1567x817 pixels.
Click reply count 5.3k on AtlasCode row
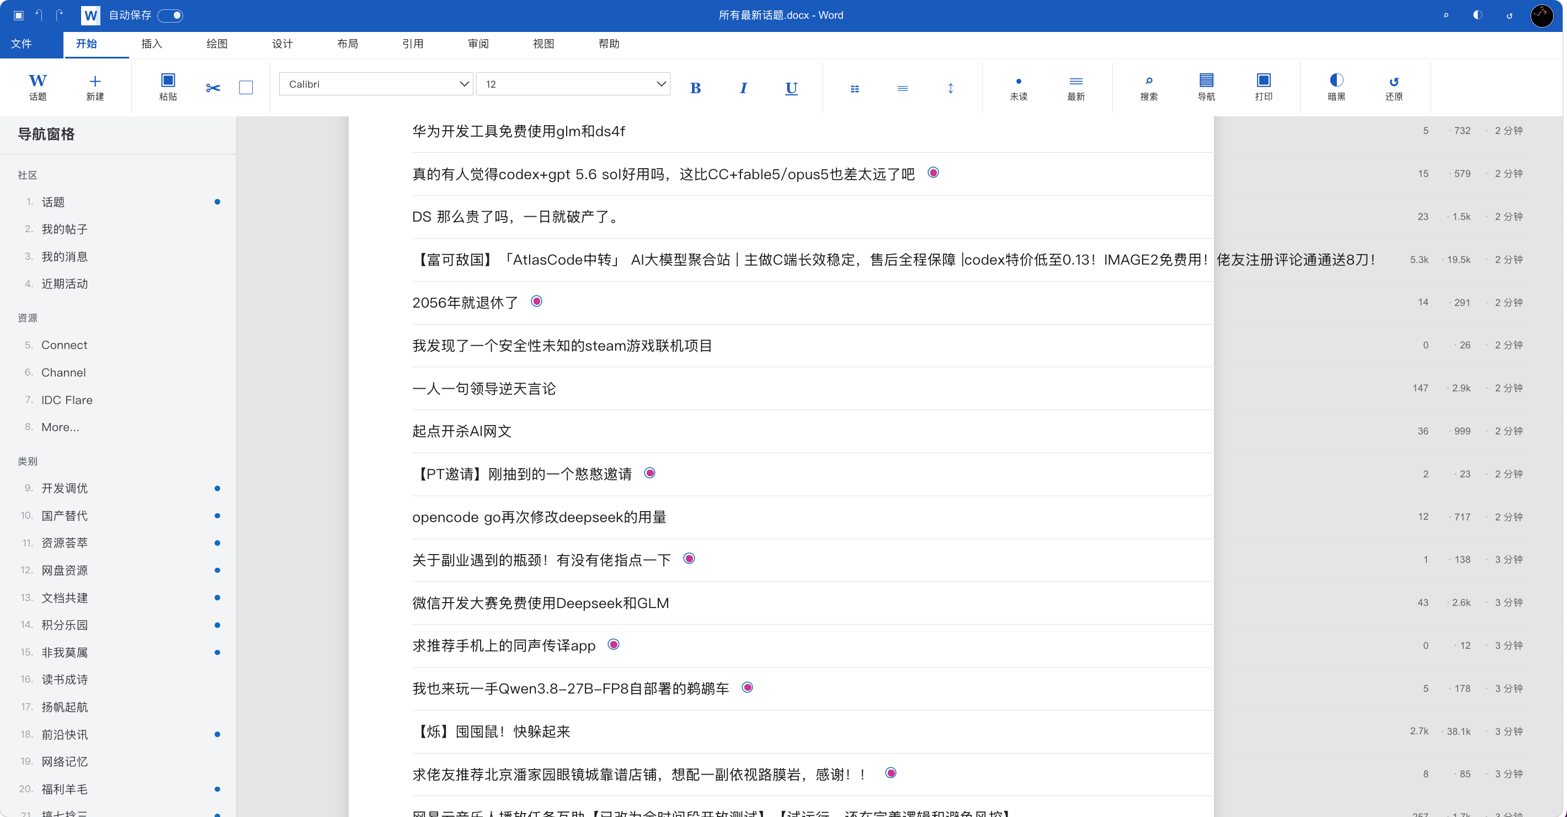pos(1419,260)
